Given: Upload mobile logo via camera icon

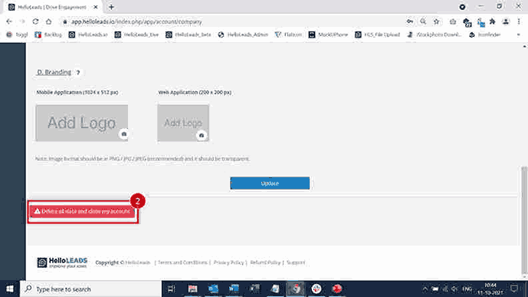Looking at the screenshot, I should [124, 134].
